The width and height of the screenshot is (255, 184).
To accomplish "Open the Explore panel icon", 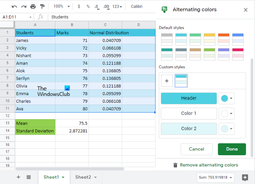I will coord(244,177).
